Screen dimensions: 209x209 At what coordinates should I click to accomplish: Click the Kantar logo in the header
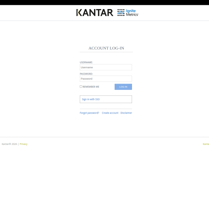point(95,13)
